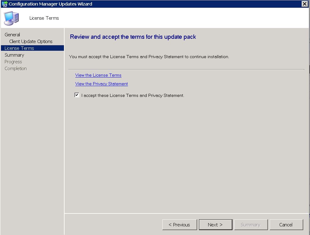Select Client Update Options in sidebar
The height and width of the screenshot is (235, 310).
click(x=31, y=41)
